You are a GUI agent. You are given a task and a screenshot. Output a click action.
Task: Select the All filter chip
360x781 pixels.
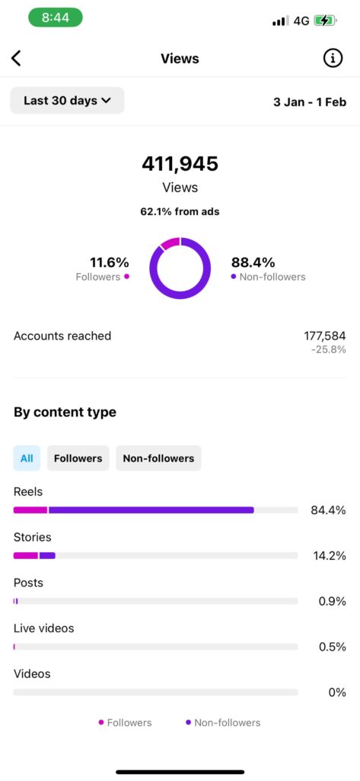(27, 458)
